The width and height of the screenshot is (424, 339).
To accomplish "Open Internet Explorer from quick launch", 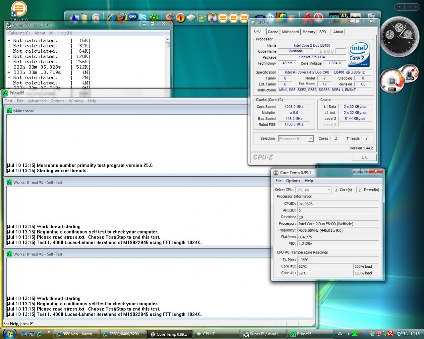I will point(39,334).
